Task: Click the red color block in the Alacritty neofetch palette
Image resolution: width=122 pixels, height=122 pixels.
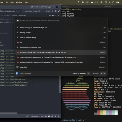Action: coord(98,112)
